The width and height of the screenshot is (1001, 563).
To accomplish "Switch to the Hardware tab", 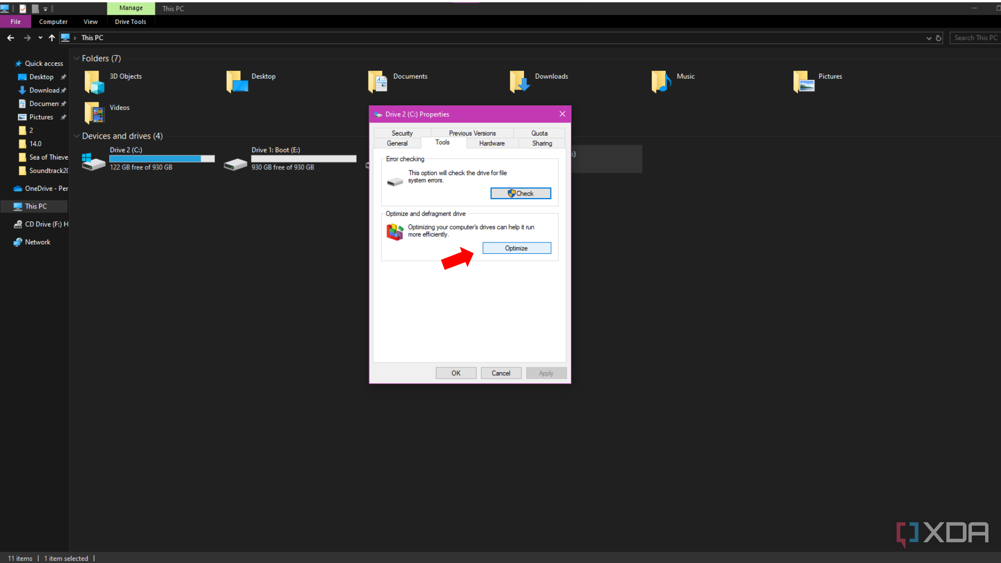I will [x=492, y=143].
